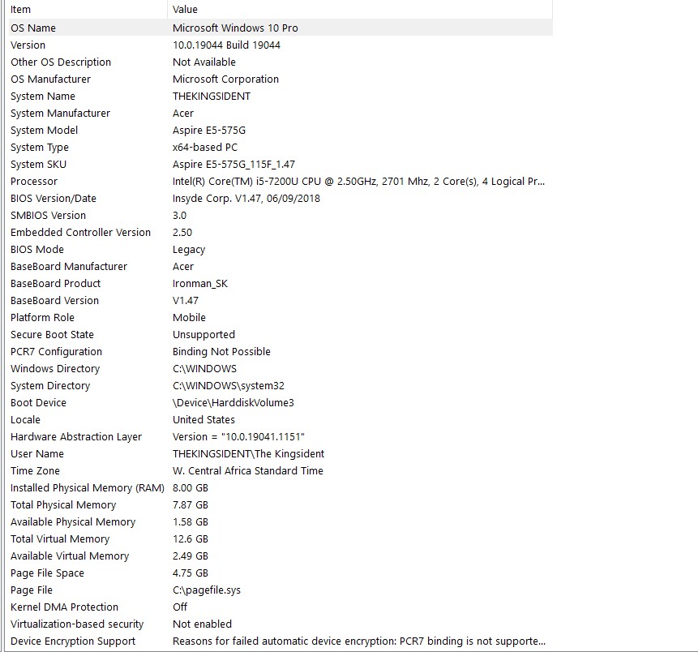Select the Total Virtual Memory row

click(280, 539)
